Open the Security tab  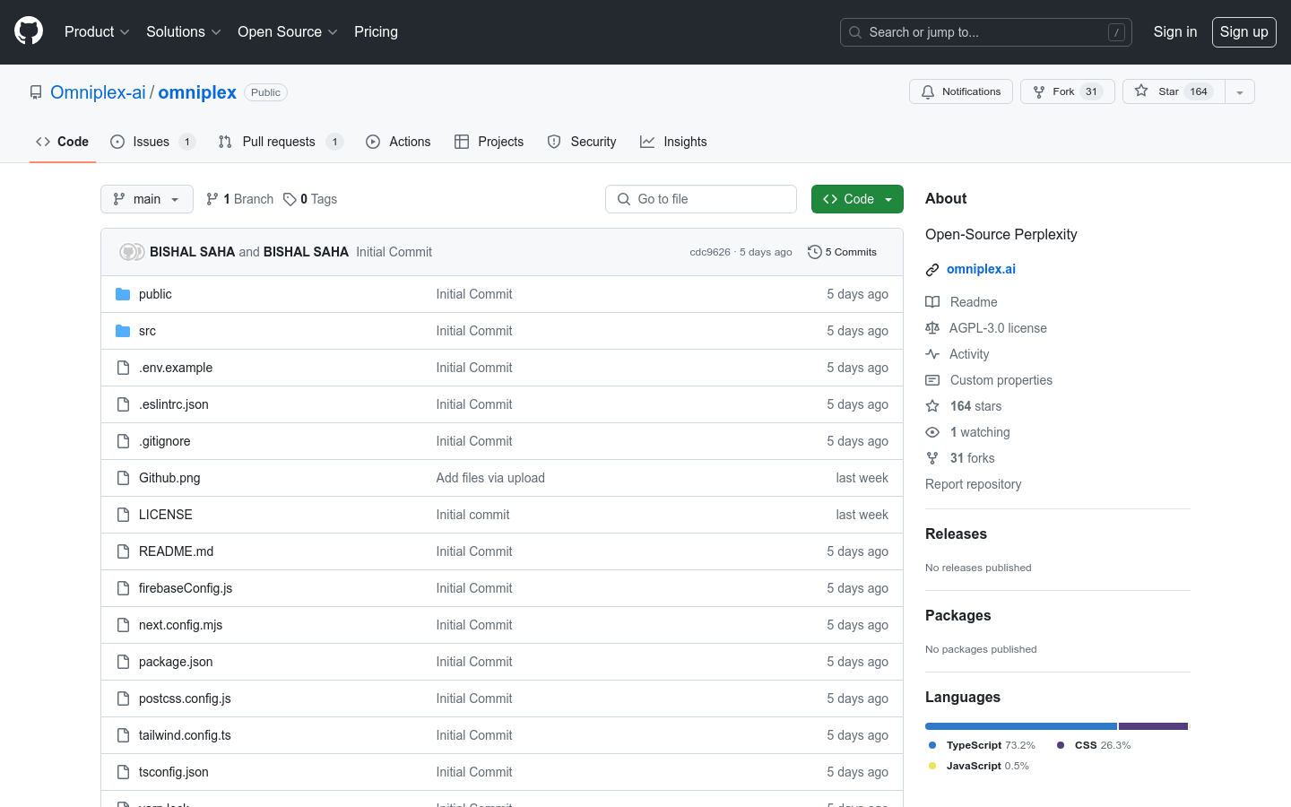582,142
